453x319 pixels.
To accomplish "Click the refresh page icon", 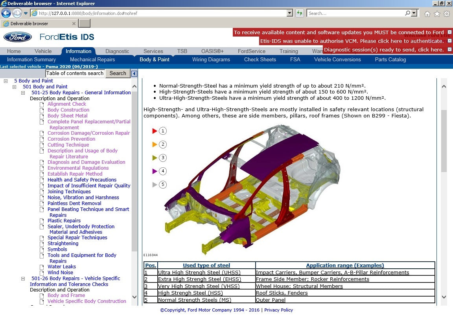I will point(300,13).
